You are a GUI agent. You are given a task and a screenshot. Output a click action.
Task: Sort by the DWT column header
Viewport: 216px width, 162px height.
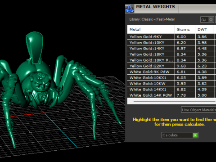[x=205, y=29]
